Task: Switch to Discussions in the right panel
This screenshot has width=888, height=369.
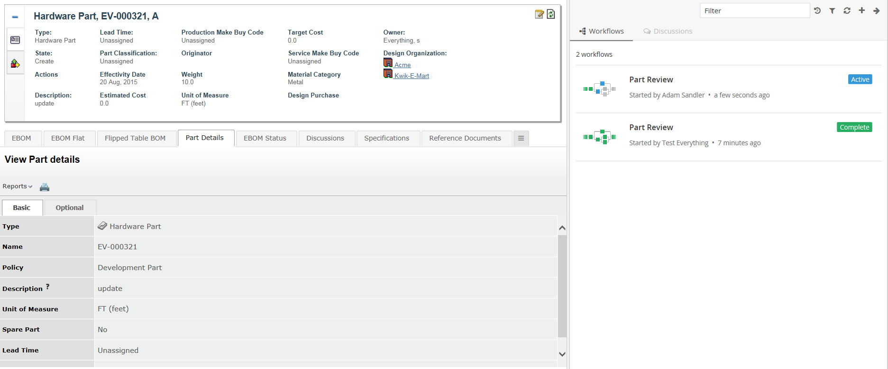Action: [x=668, y=31]
